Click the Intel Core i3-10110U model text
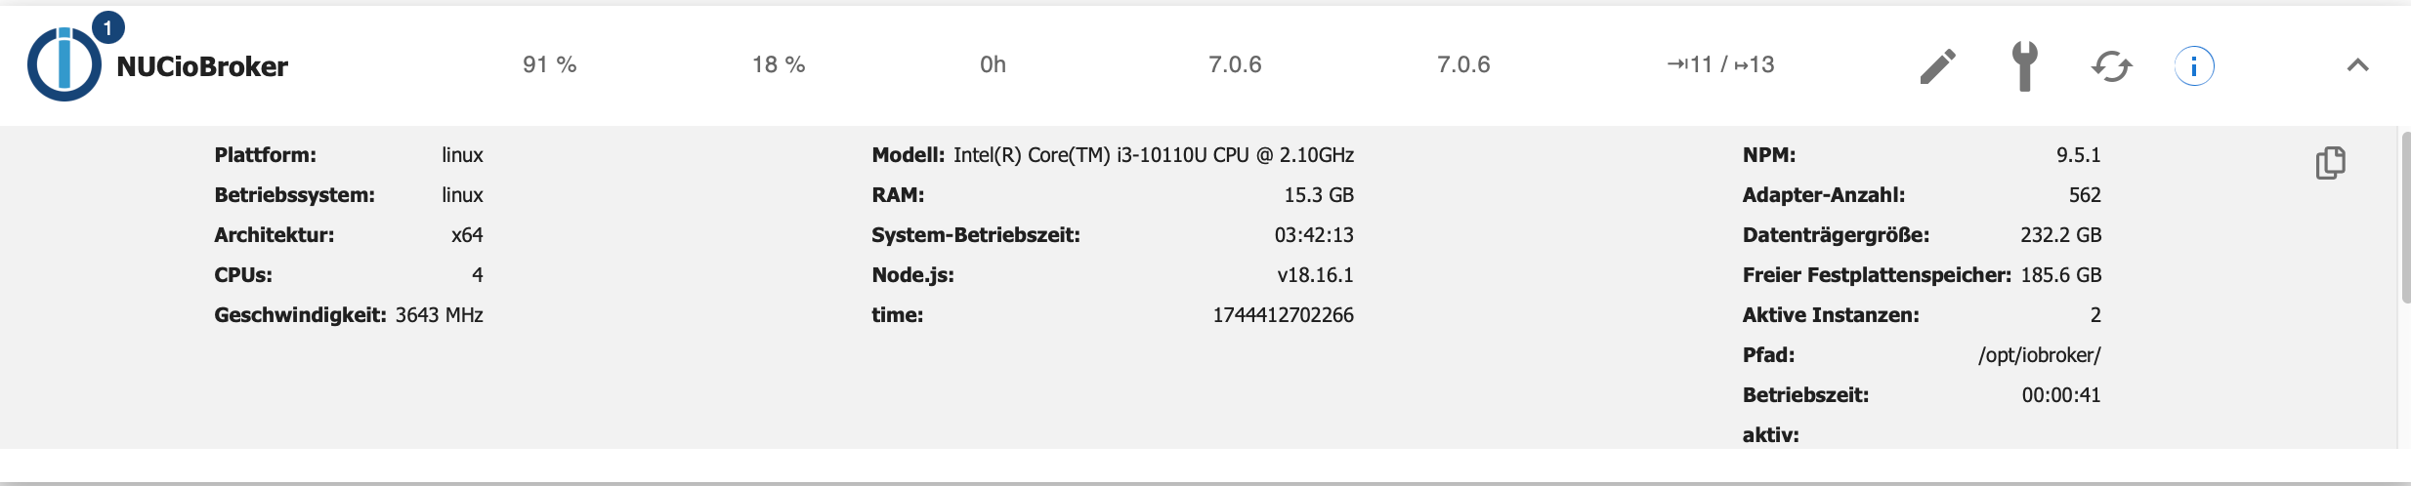Viewport: 2411px width, 486px height. point(1153,155)
